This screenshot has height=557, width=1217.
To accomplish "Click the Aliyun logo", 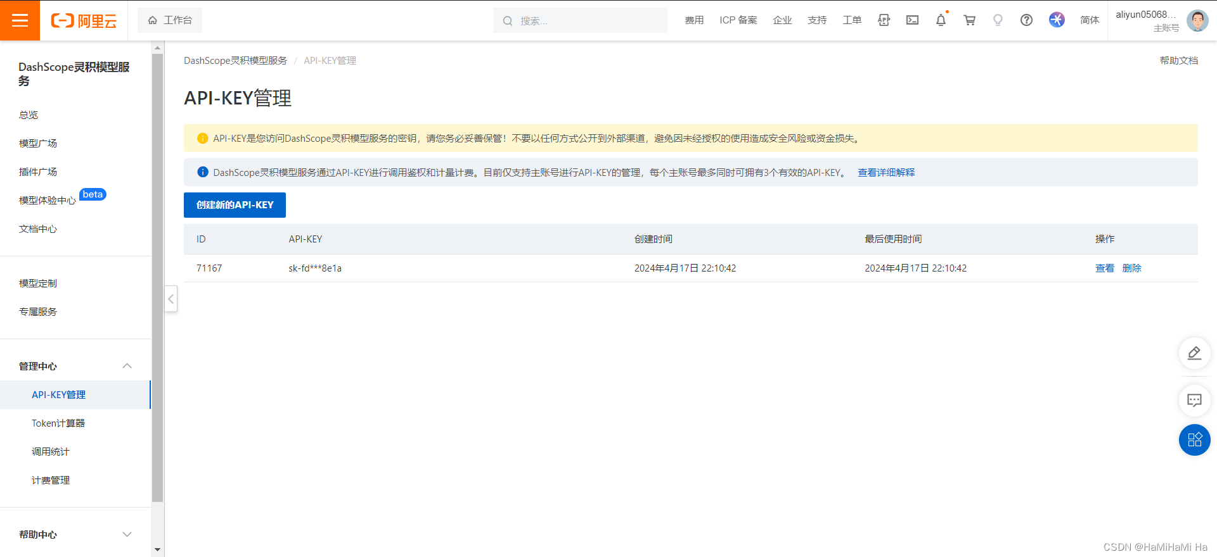I will [84, 21].
